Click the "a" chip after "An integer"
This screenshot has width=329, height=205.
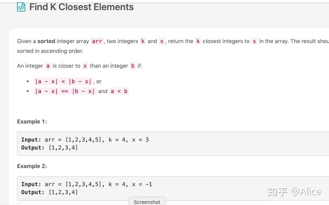(48, 66)
